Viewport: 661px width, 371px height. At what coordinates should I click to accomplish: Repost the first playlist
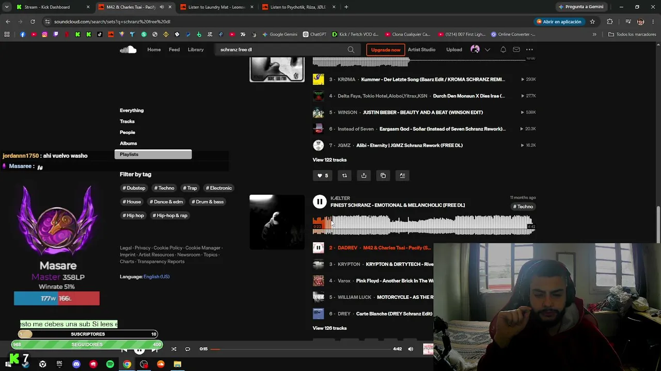pyautogui.click(x=344, y=176)
